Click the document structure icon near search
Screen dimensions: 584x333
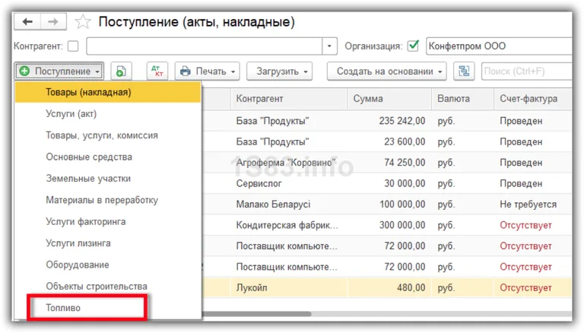464,71
